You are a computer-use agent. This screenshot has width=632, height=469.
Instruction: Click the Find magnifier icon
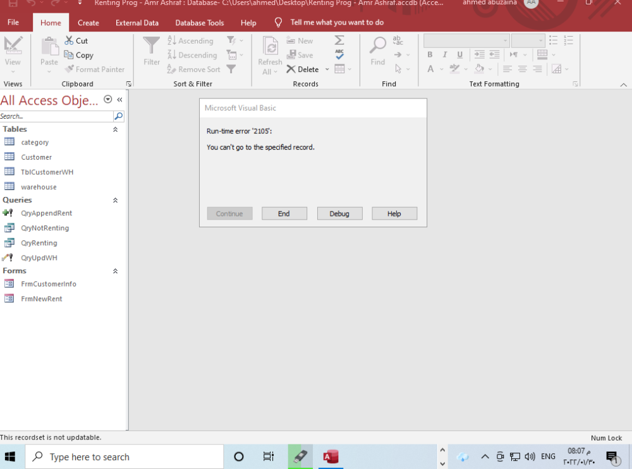pos(378,46)
